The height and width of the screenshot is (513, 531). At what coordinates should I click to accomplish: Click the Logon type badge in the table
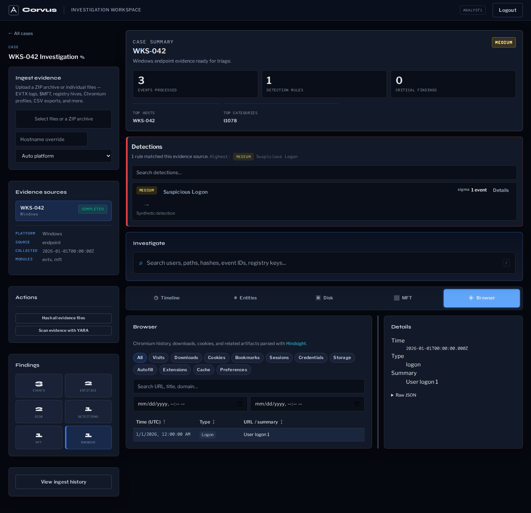[x=208, y=435]
